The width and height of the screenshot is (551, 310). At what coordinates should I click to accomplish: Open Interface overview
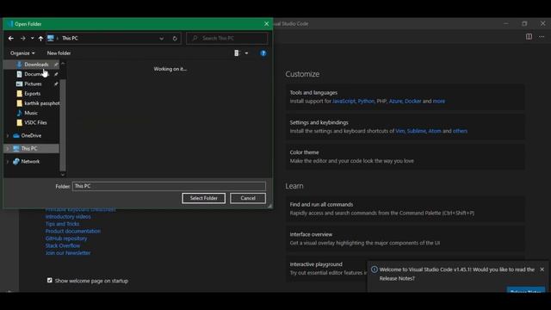(406, 239)
